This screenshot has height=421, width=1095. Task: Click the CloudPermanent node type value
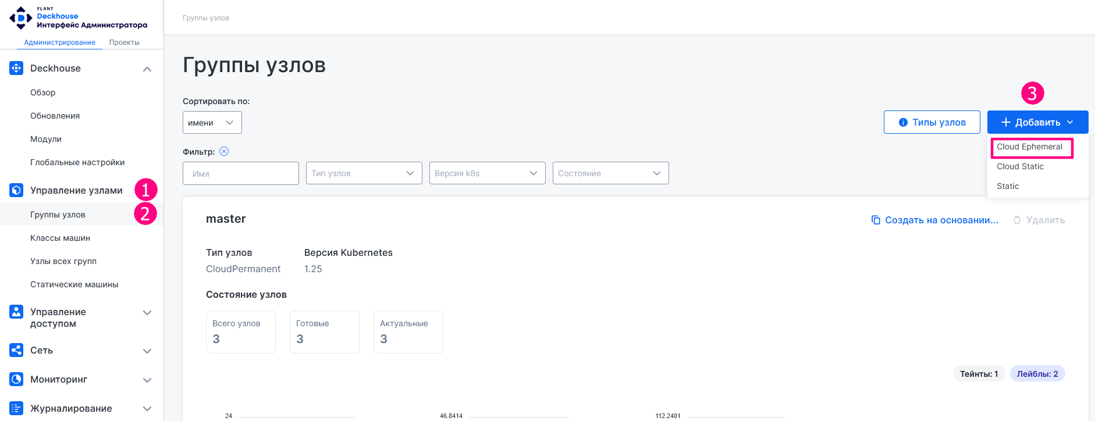(x=243, y=269)
